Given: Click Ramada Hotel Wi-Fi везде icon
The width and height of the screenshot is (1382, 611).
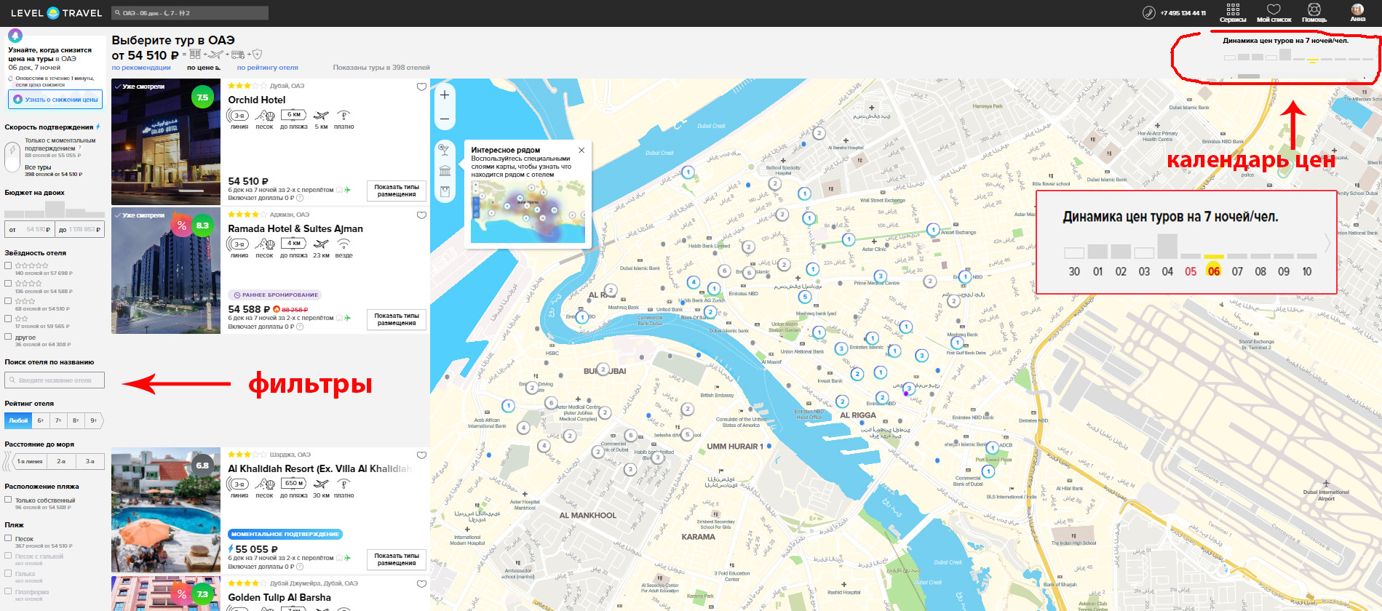Looking at the screenshot, I should pos(343,244).
